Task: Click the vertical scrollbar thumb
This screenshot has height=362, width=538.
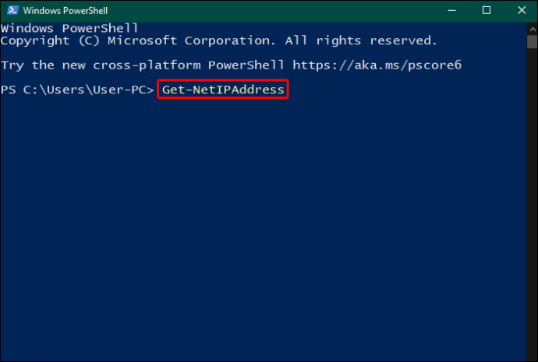Action: point(533,42)
